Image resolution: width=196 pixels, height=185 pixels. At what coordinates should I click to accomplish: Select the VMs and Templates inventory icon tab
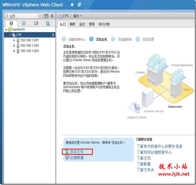24,23
